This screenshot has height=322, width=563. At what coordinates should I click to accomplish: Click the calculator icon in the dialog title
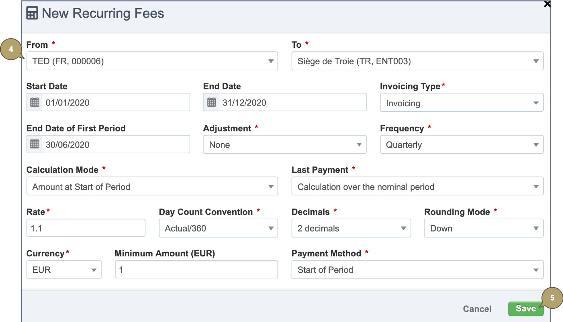click(32, 13)
